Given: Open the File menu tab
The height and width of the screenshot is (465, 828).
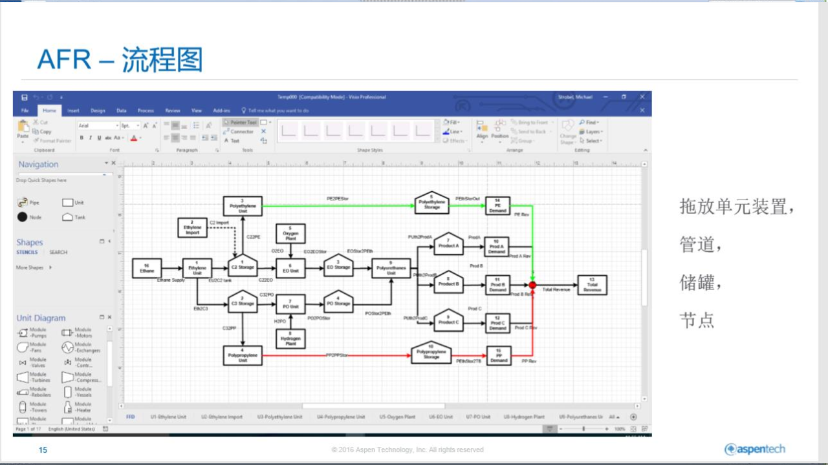Looking at the screenshot, I should point(25,110).
